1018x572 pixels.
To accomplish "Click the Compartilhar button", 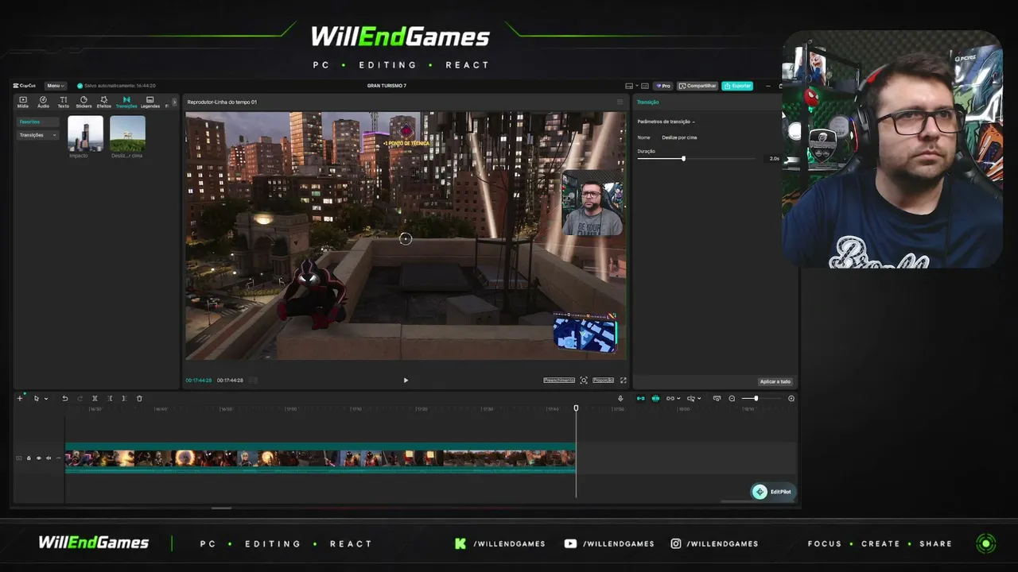I will [697, 86].
